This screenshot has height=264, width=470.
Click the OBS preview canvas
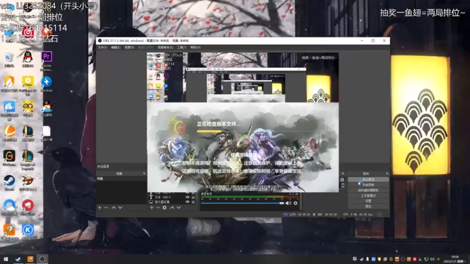pos(243,123)
